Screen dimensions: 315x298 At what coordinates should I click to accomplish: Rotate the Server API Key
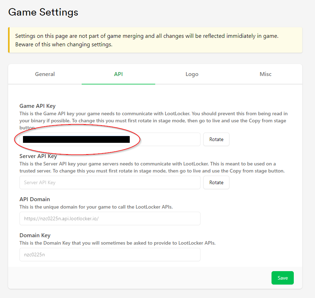click(x=216, y=182)
